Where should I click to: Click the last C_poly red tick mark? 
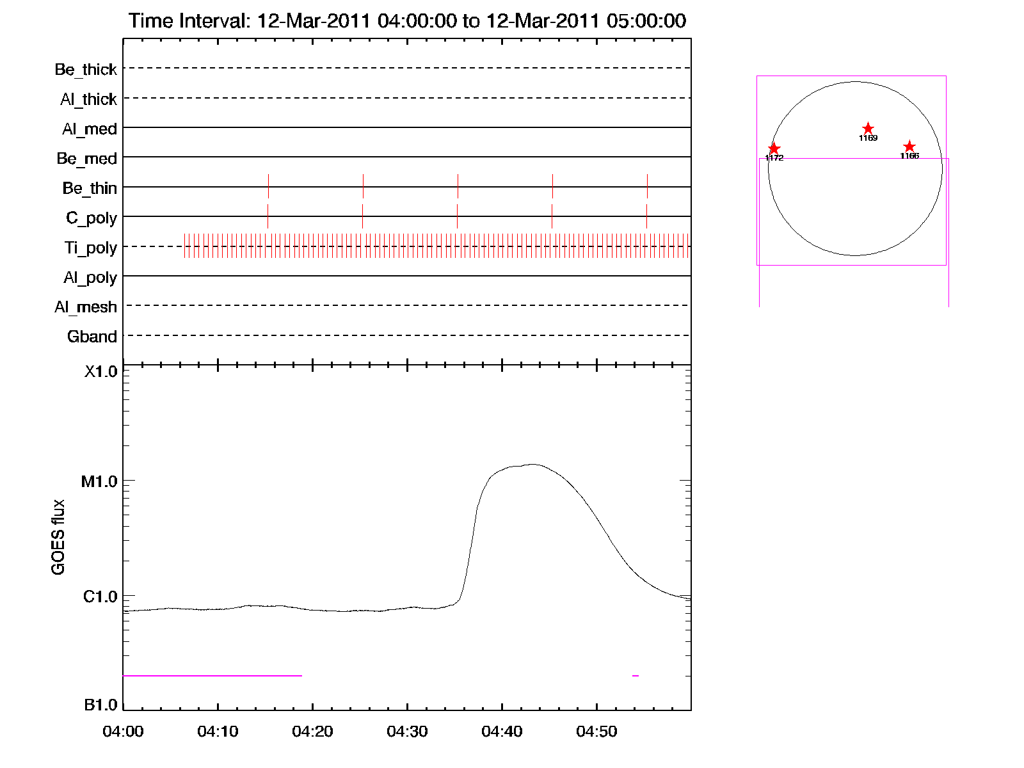pyautogui.click(x=646, y=216)
